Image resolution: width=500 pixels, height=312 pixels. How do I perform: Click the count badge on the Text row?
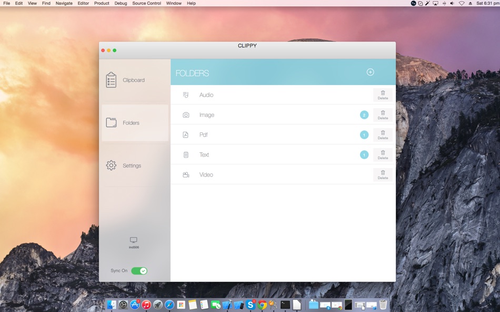click(364, 155)
